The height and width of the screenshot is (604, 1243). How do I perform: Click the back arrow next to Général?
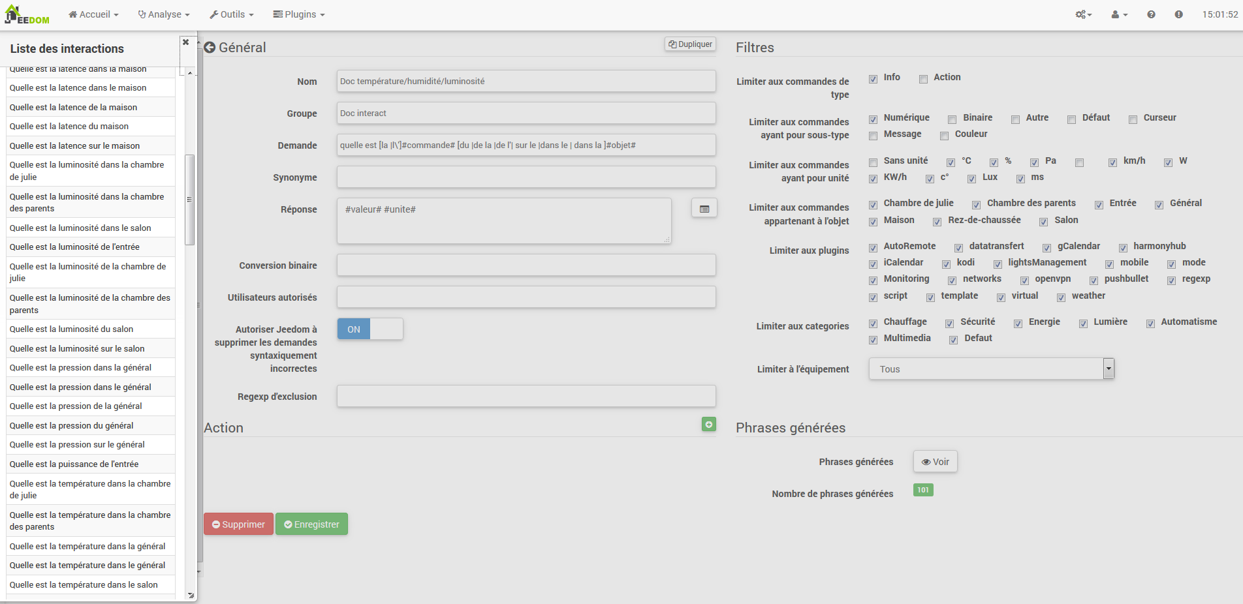210,48
